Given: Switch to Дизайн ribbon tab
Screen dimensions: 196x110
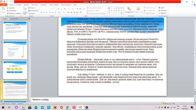Looking at the screenshot, I should tap(26, 5).
